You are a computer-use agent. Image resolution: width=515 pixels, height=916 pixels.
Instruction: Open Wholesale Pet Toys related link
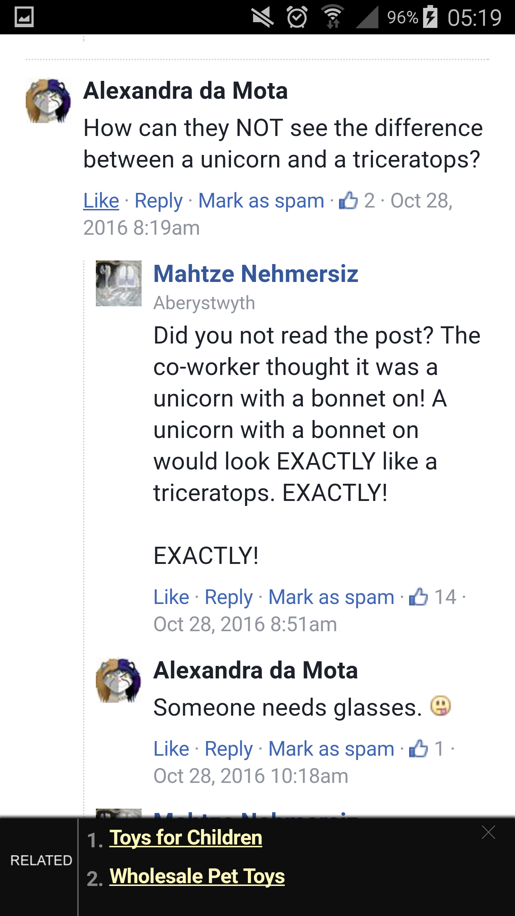click(x=197, y=876)
